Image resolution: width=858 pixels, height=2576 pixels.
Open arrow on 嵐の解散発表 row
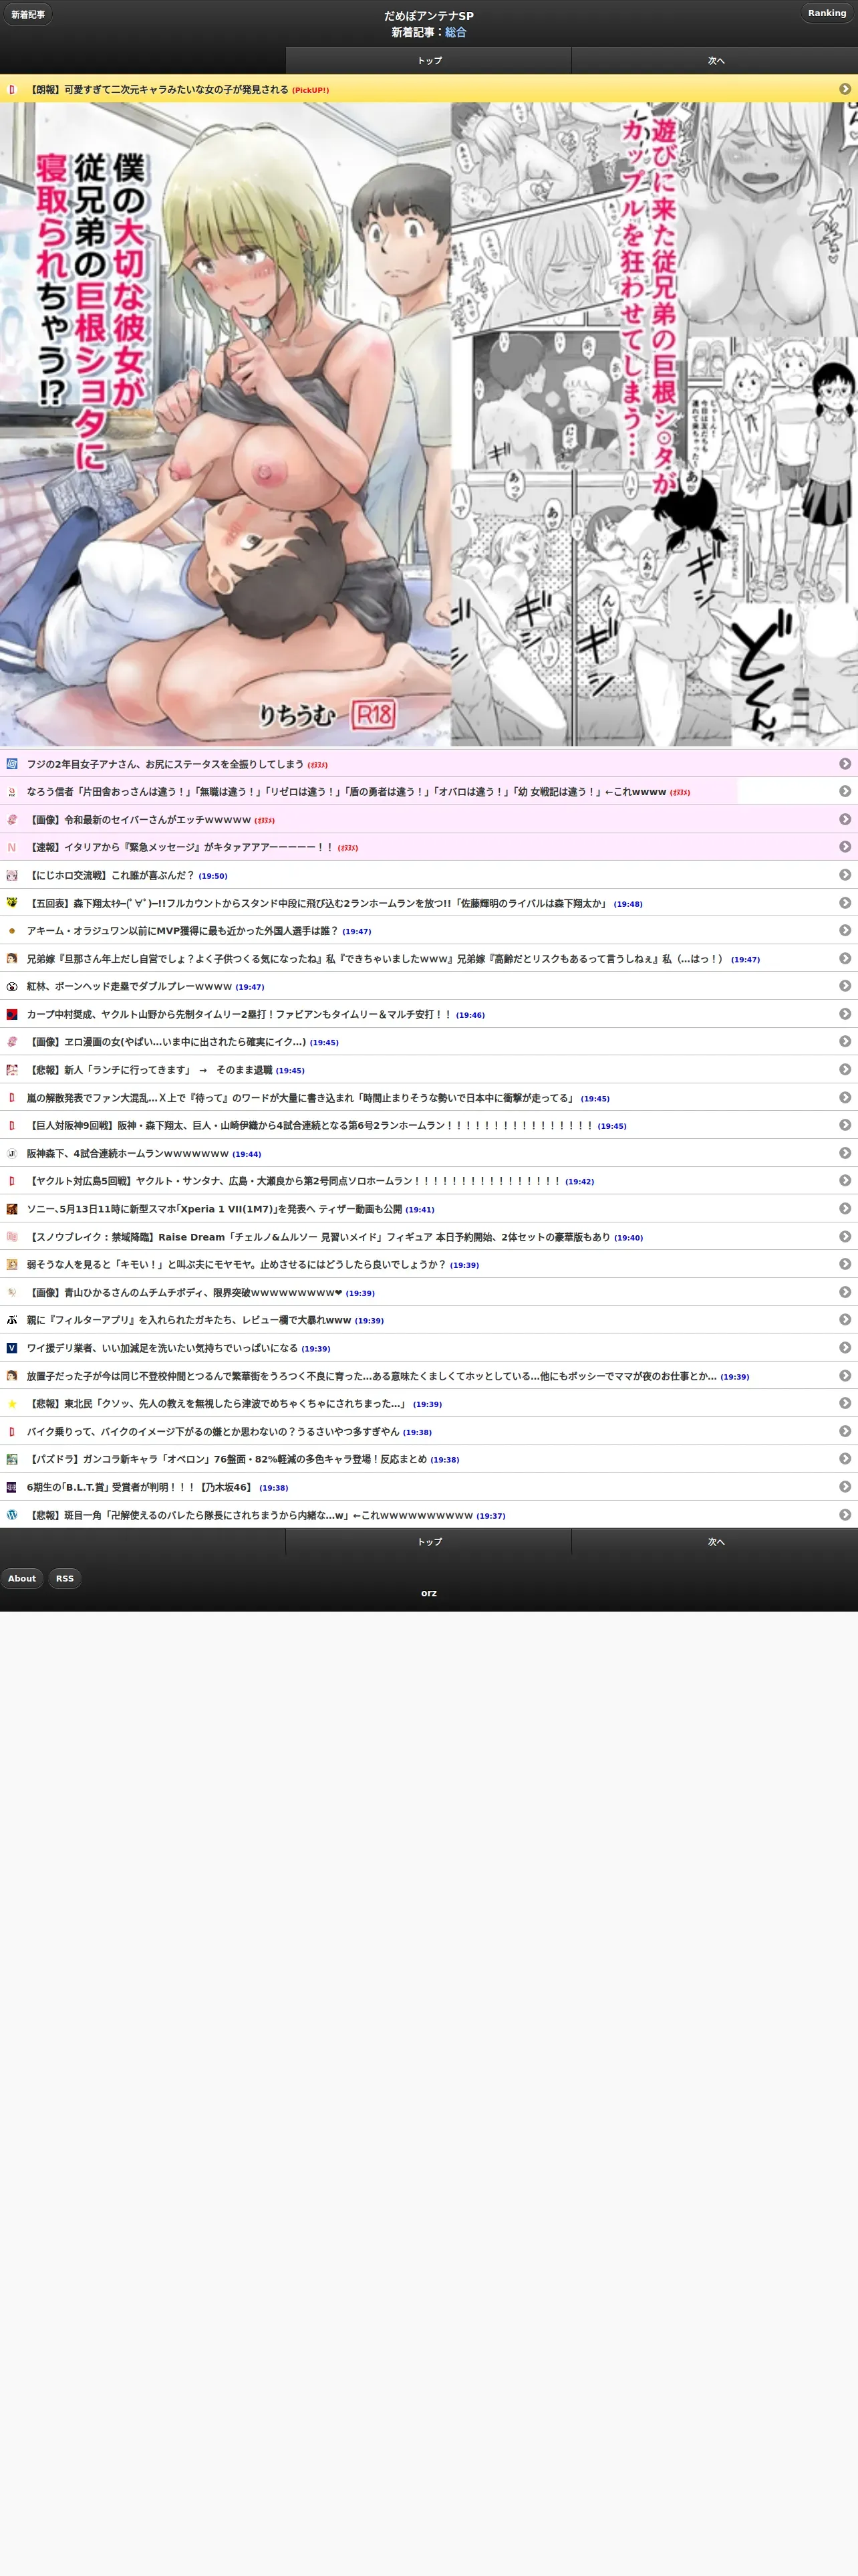[845, 1097]
